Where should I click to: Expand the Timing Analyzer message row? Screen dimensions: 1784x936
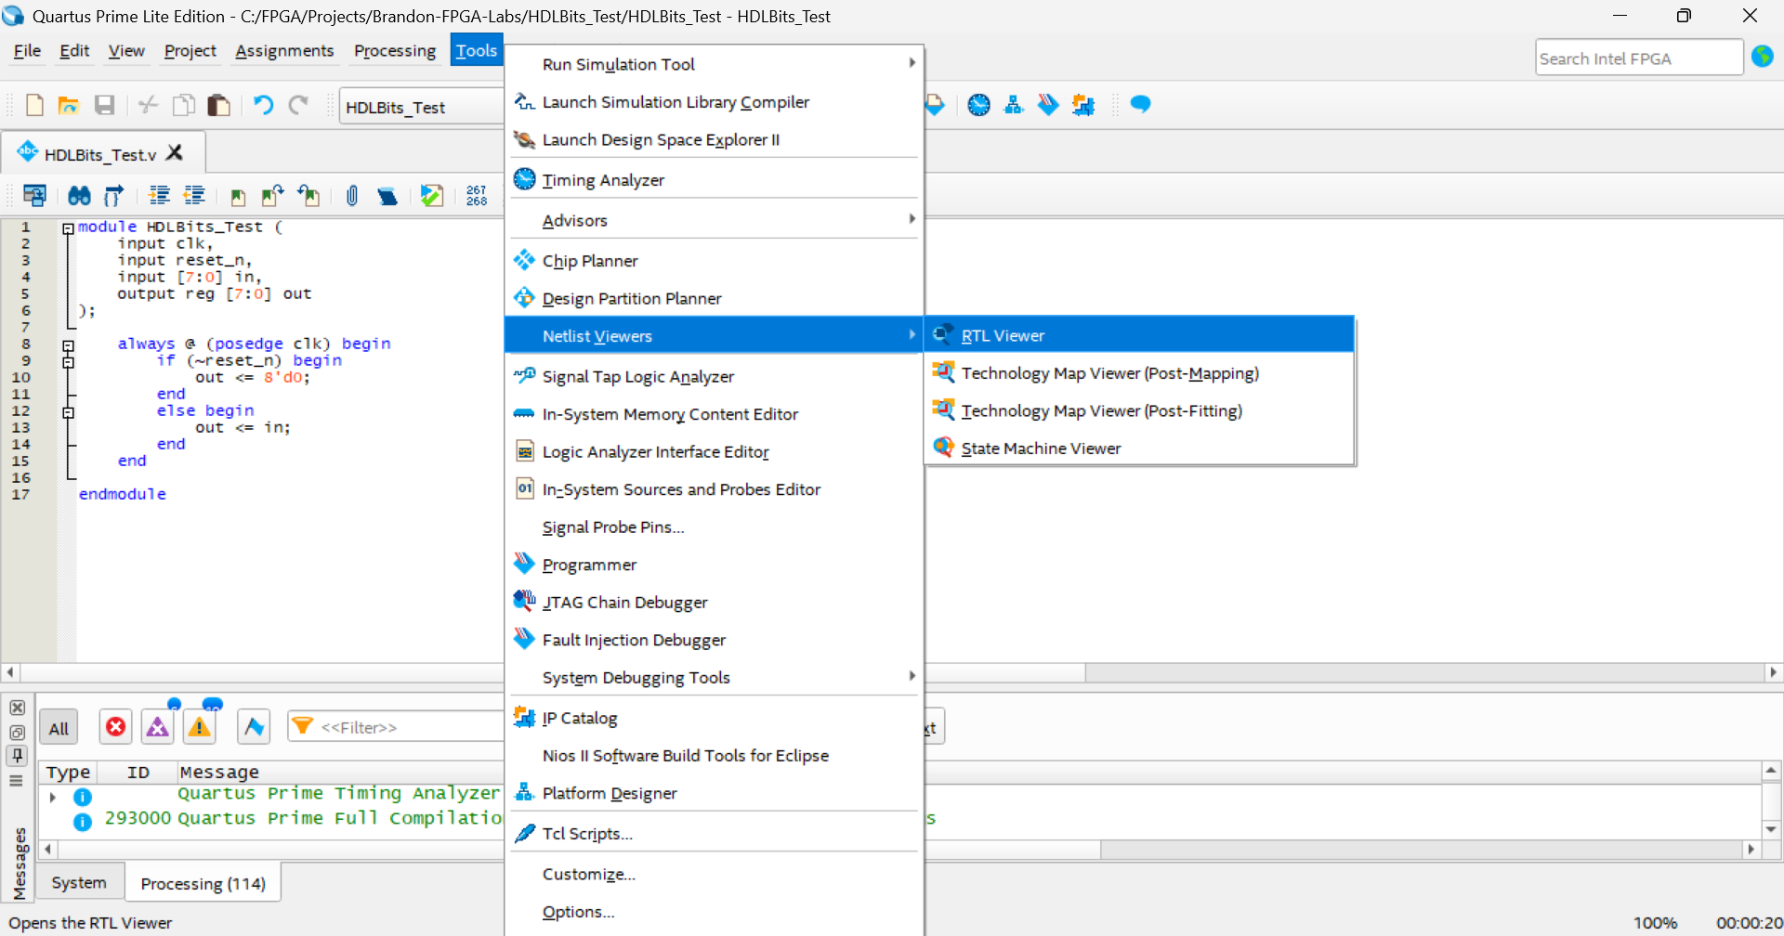coord(53,797)
